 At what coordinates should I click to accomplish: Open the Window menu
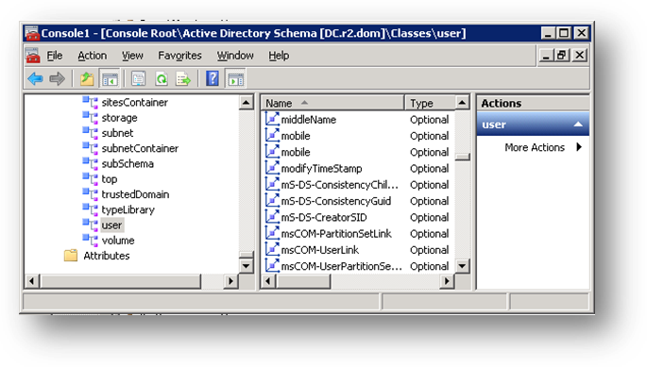tap(235, 56)
